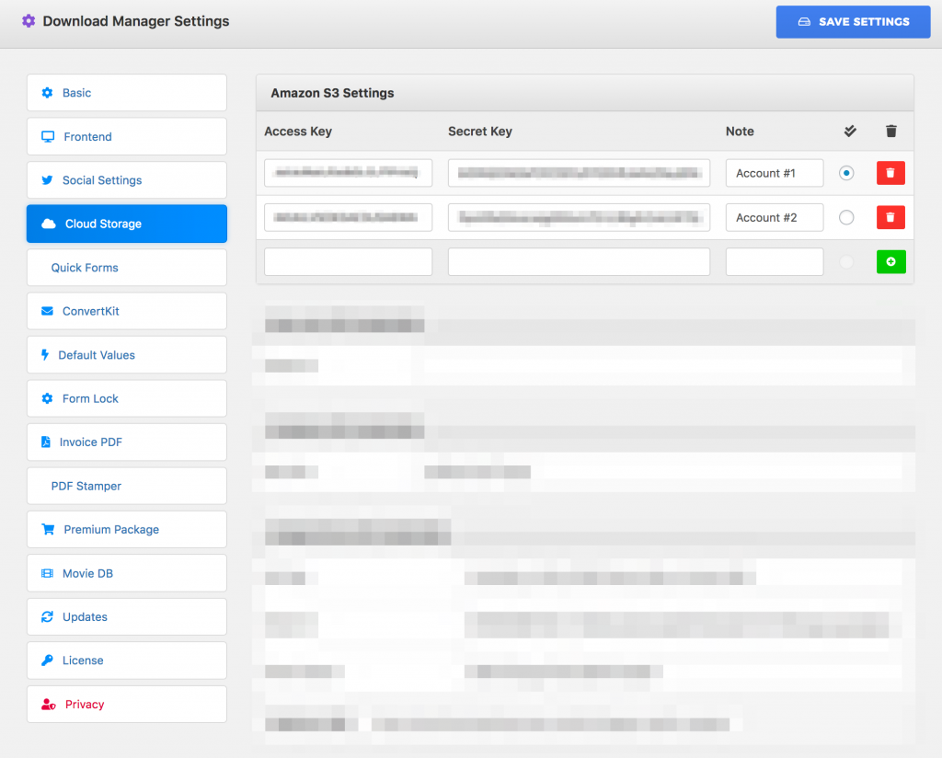Select the Account #2 radio button
Image resolution: width=942 pixels, height=758 pixels.
click(846, 217)
